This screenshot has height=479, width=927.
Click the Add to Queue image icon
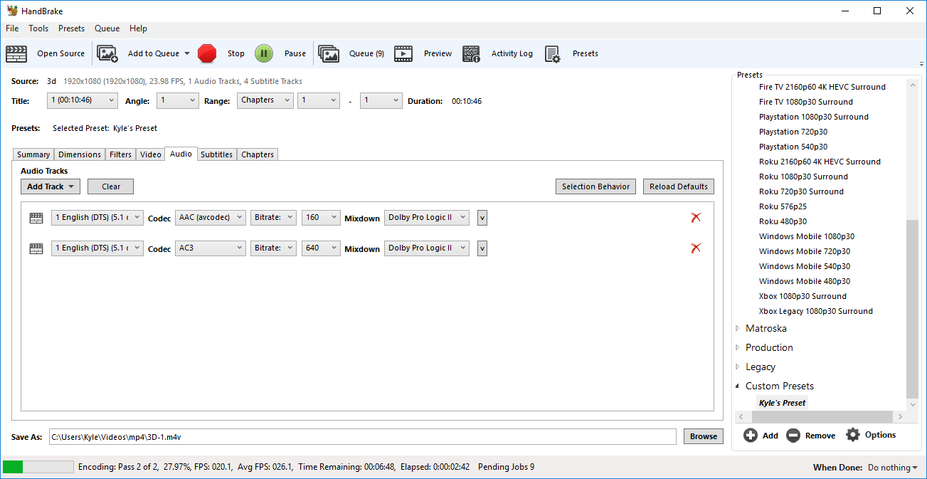coord(107,53)
